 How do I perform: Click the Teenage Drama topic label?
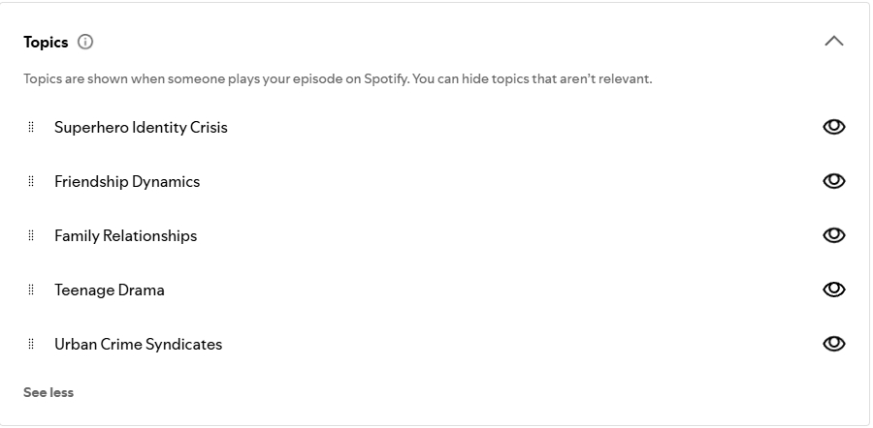[110, 290]
